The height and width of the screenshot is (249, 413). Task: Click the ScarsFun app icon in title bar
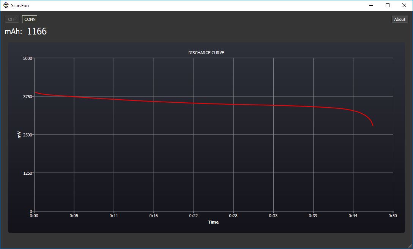(x=6, y=6)
